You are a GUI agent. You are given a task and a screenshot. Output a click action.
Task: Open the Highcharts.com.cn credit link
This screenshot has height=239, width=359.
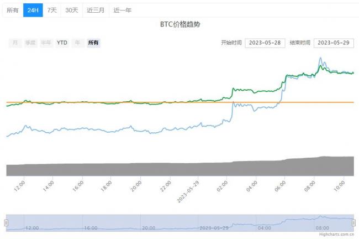337,236
